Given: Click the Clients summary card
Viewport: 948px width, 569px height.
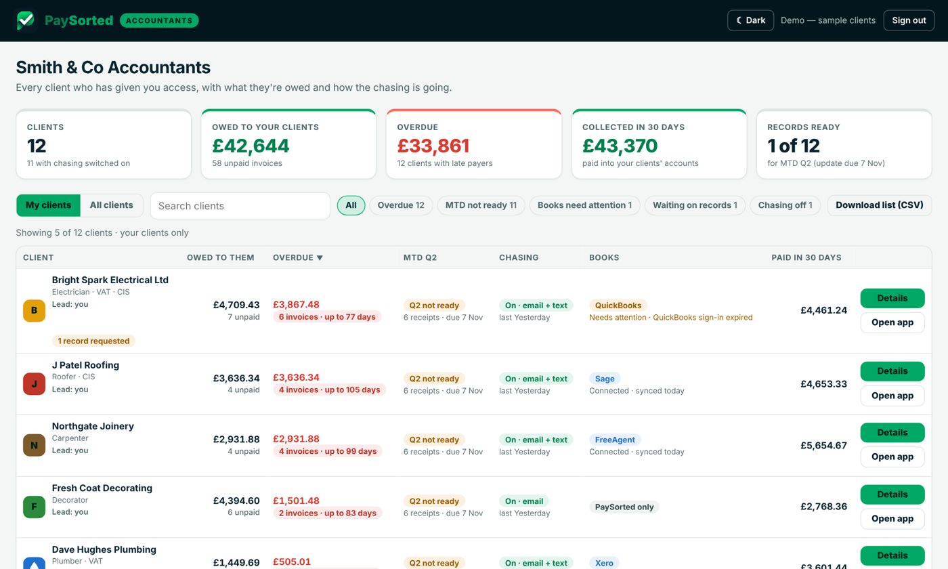Looking at the screenshot, I should (104, 144).
